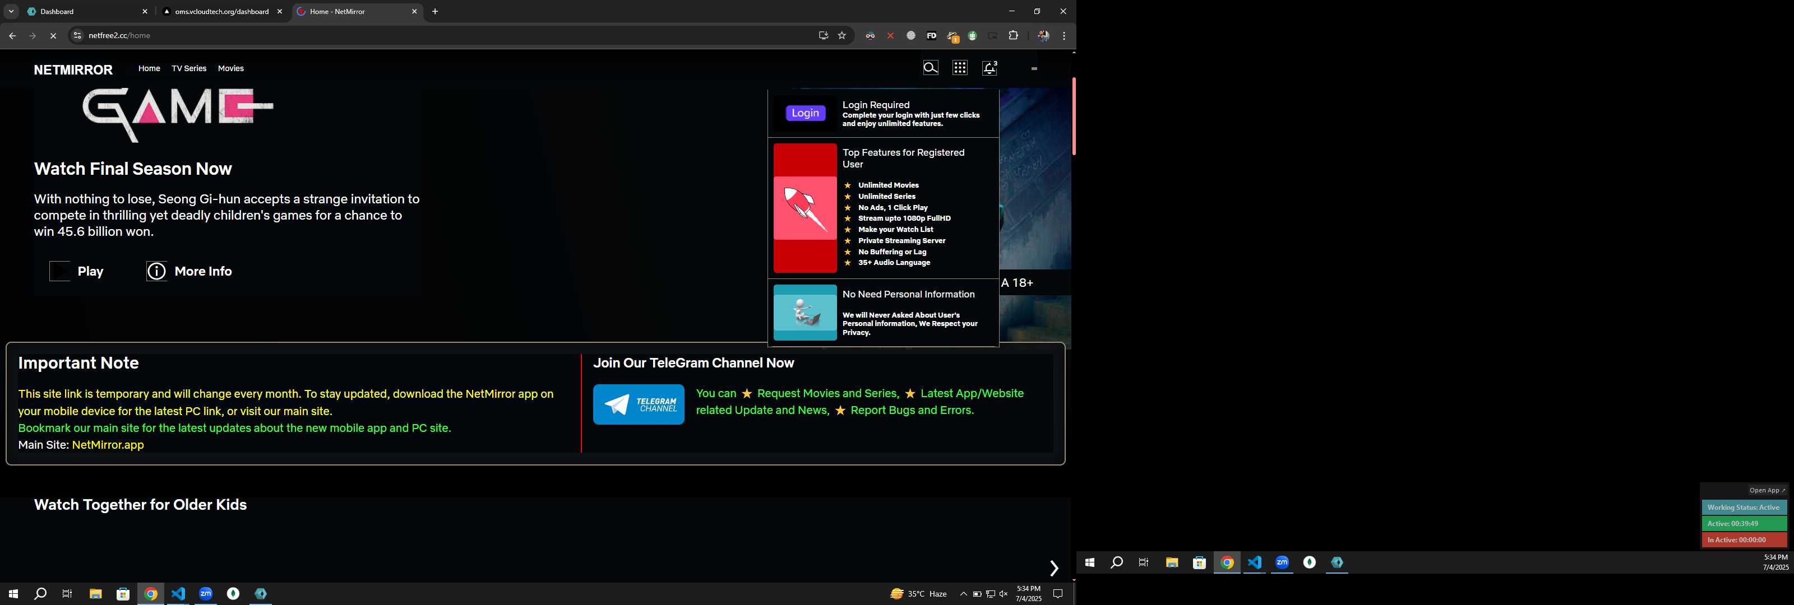Stop loading the page

(53, 35)
